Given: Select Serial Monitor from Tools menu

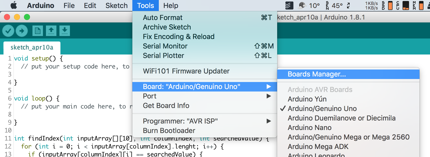Looking at the screenshot, I should [x=165, y=46].
